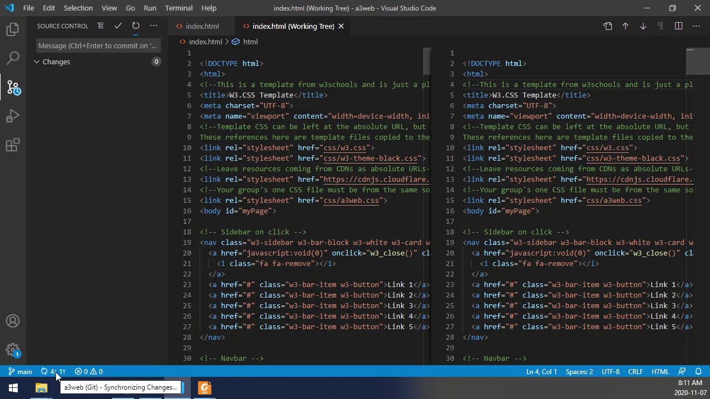Expand the Changes section

point(97,62)
